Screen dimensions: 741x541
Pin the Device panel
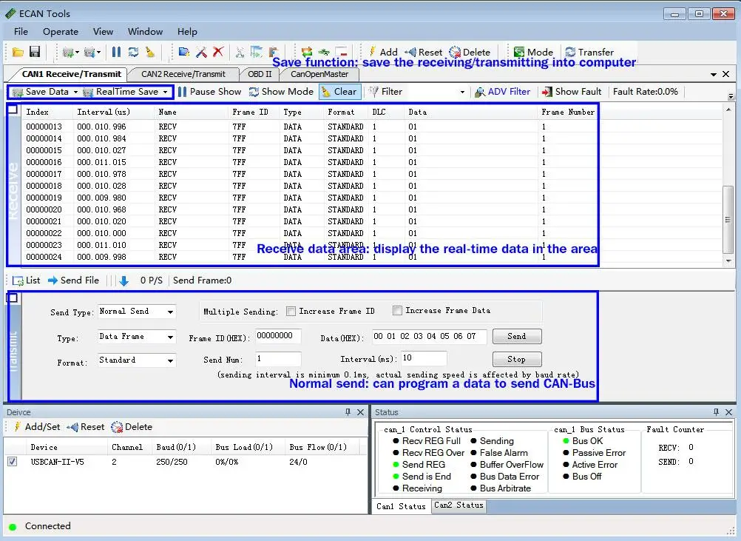348,412
